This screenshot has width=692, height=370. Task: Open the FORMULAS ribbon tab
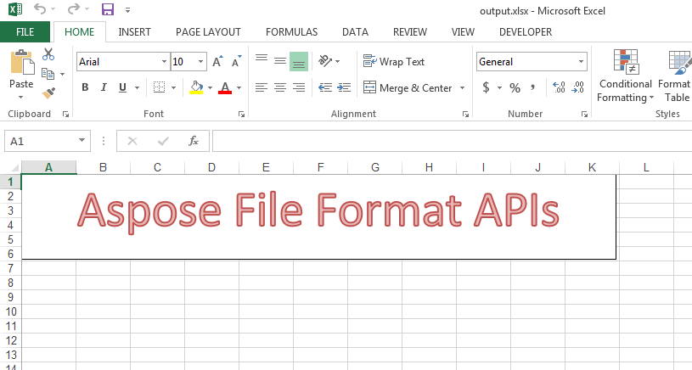pos(291,32)
